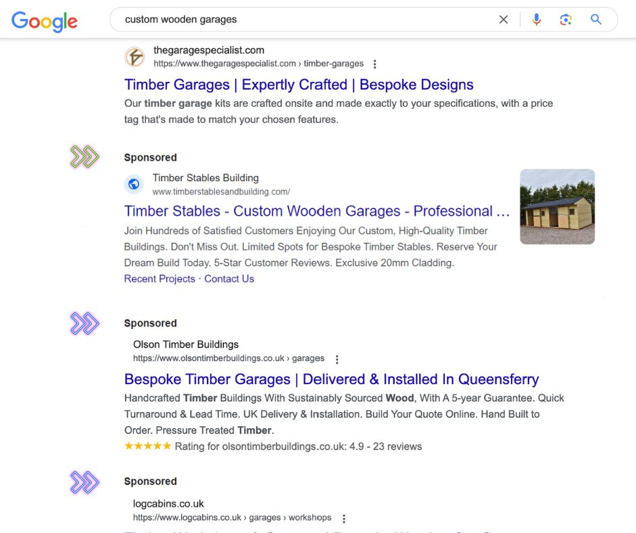Viewport: 636px width, 533px height.
Task: Click the green arrow marker beside first Sponsored
Action: 84,157
